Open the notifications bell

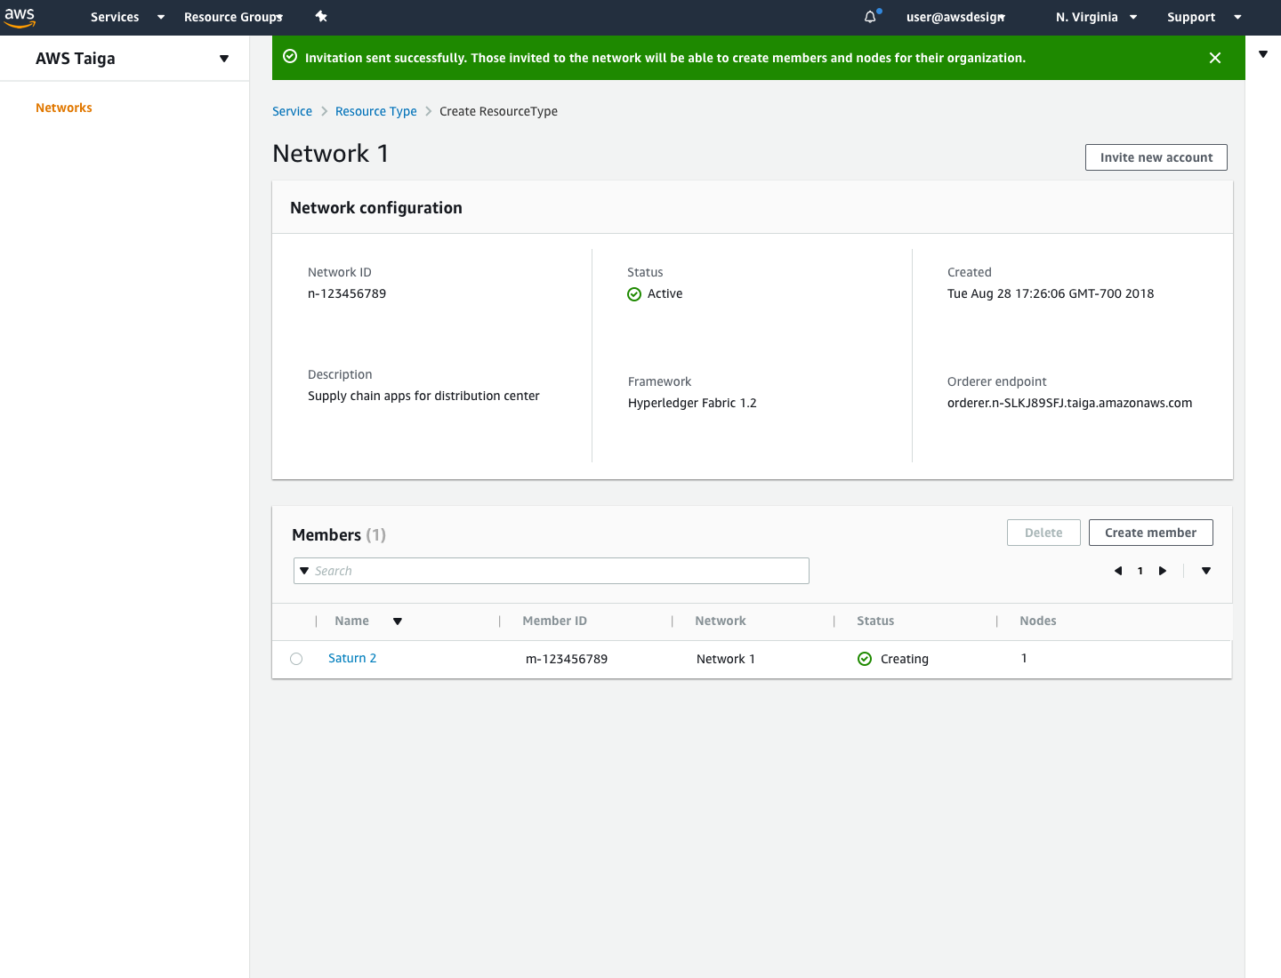point(871,17)
